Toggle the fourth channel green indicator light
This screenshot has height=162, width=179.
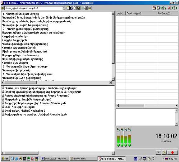[130, 145]
